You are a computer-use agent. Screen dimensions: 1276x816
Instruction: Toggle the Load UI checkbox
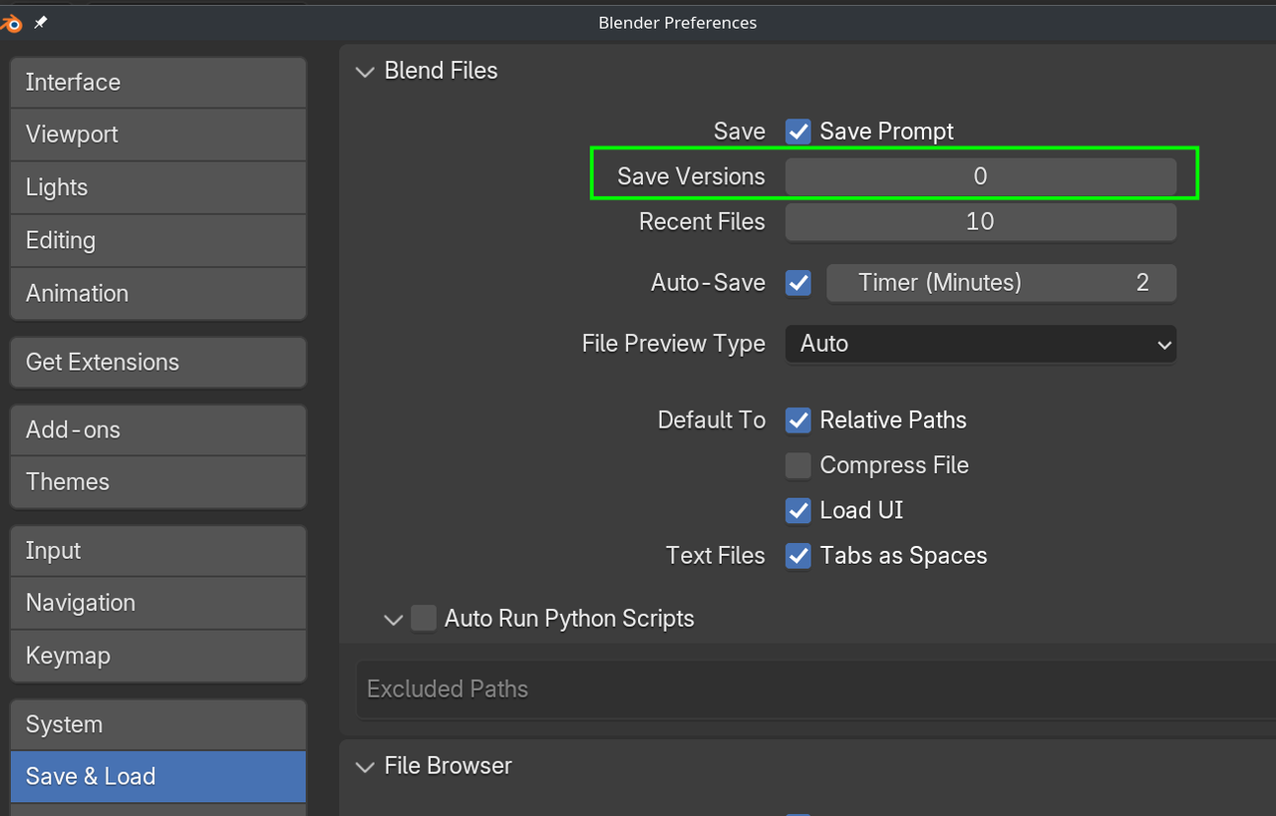tap(798, 510)
